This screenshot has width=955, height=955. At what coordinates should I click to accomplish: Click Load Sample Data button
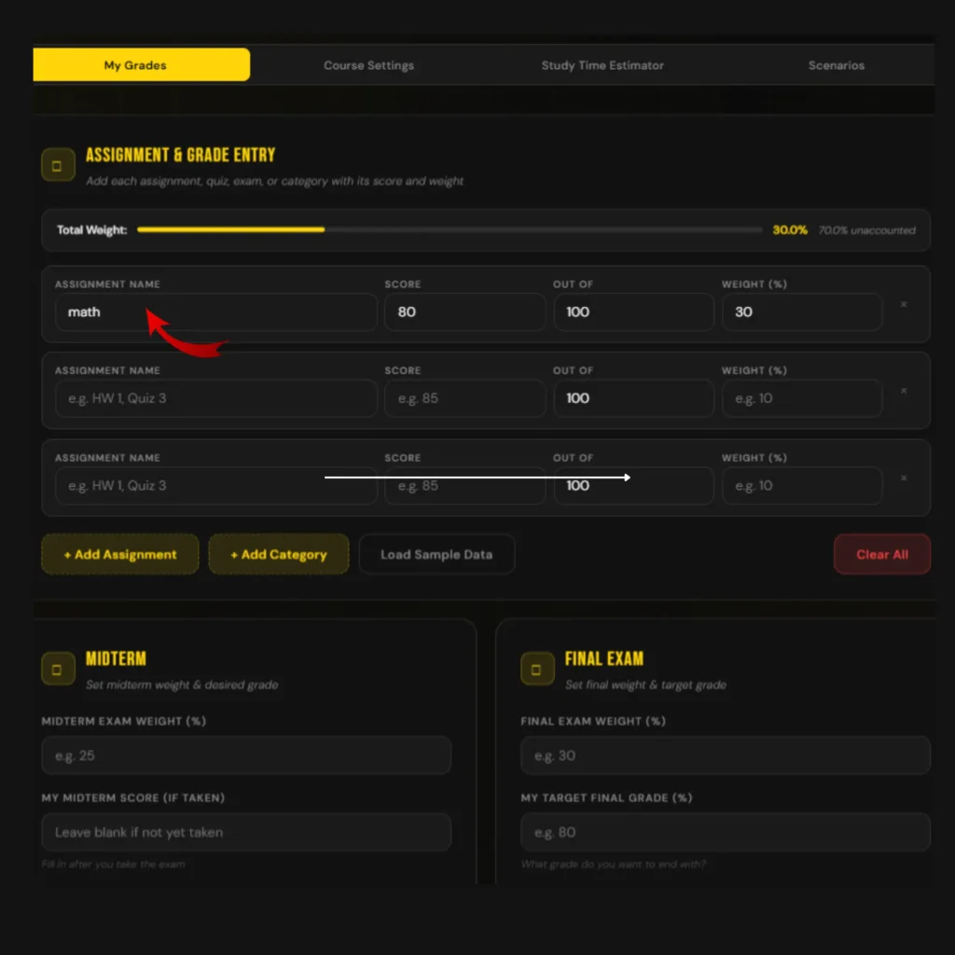click(436, 554)
